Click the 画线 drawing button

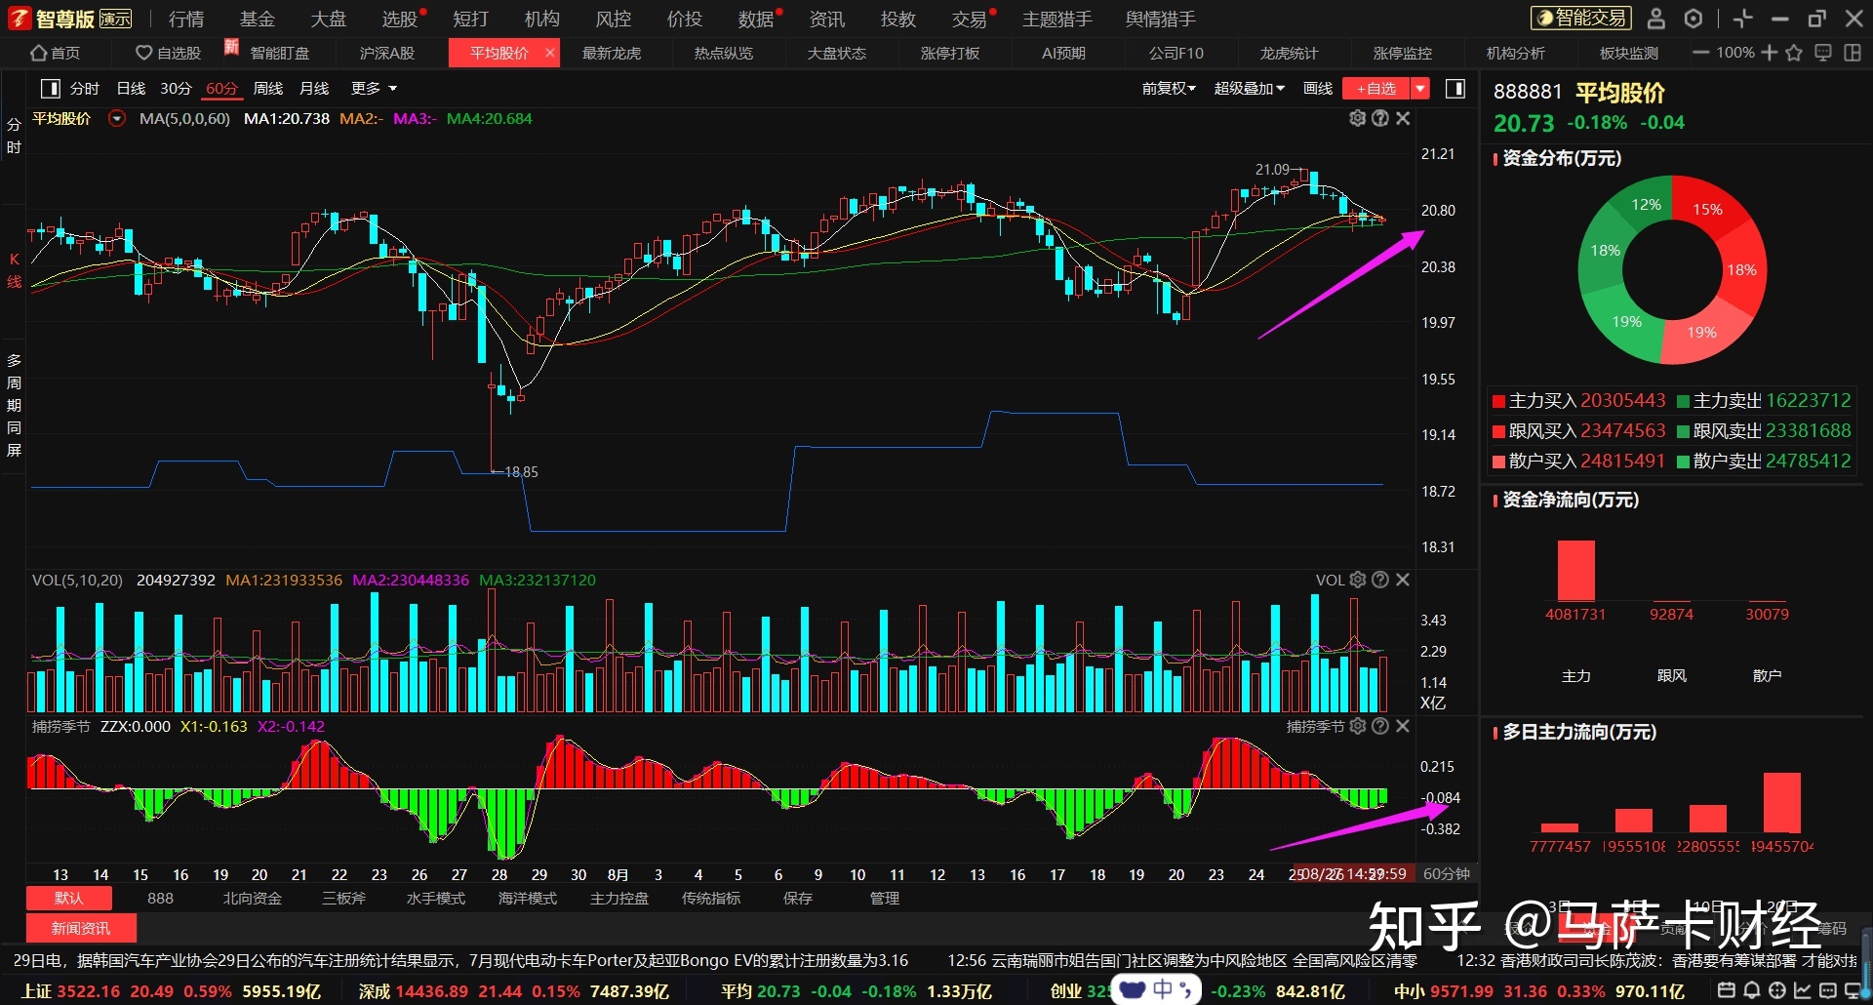coord(1318,89)
